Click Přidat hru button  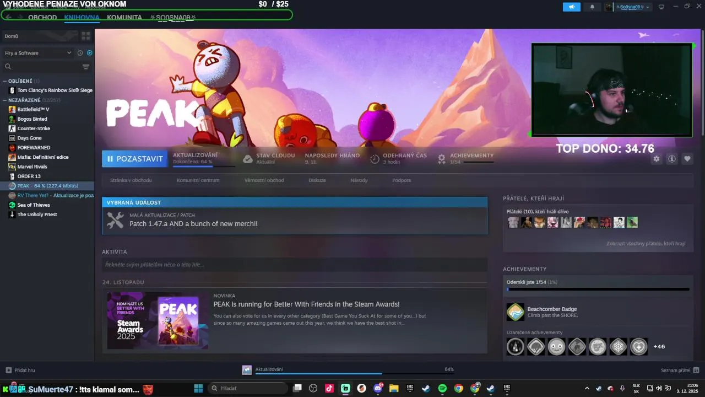click(20, 371)
